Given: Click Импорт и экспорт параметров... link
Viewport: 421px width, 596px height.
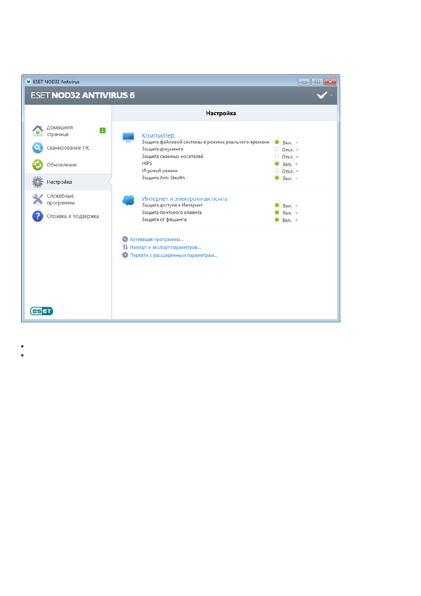Looking at the screenshot, I should coord(165,247).
